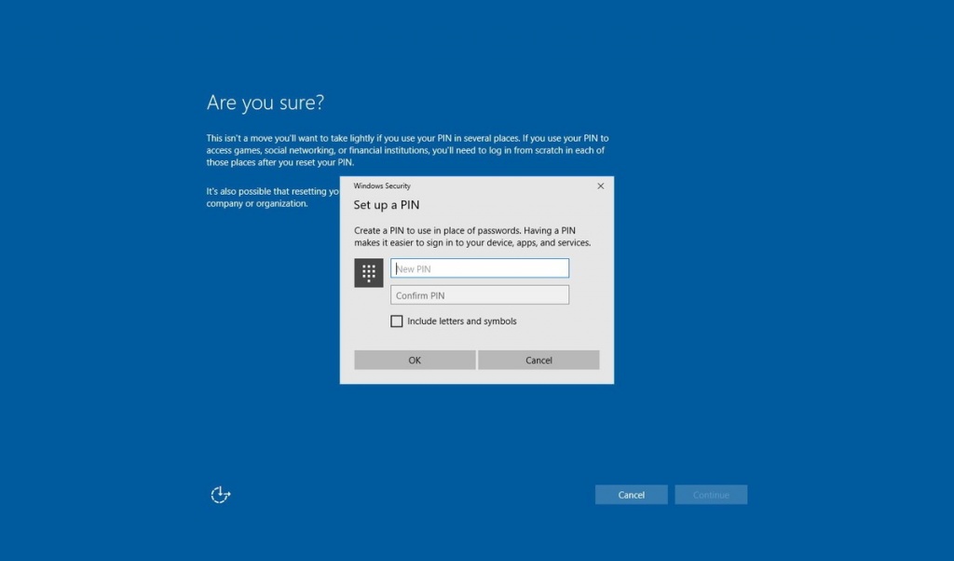
Task: Click Cancel at the bottom of the screen
Action: (x=631, y=494)
